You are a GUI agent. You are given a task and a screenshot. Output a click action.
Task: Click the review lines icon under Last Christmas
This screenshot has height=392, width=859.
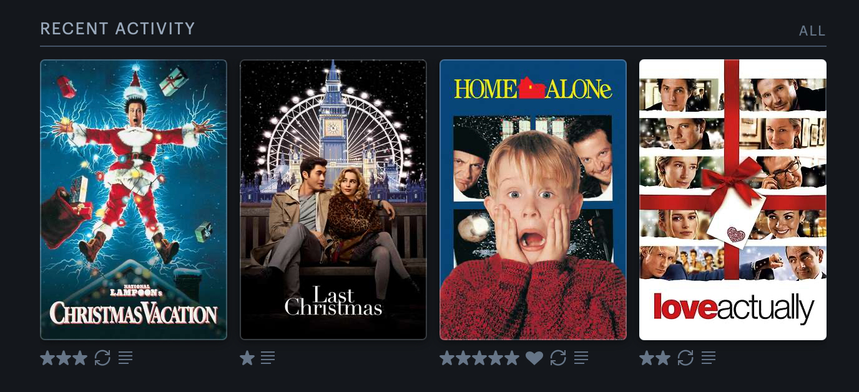coord(268,358)
